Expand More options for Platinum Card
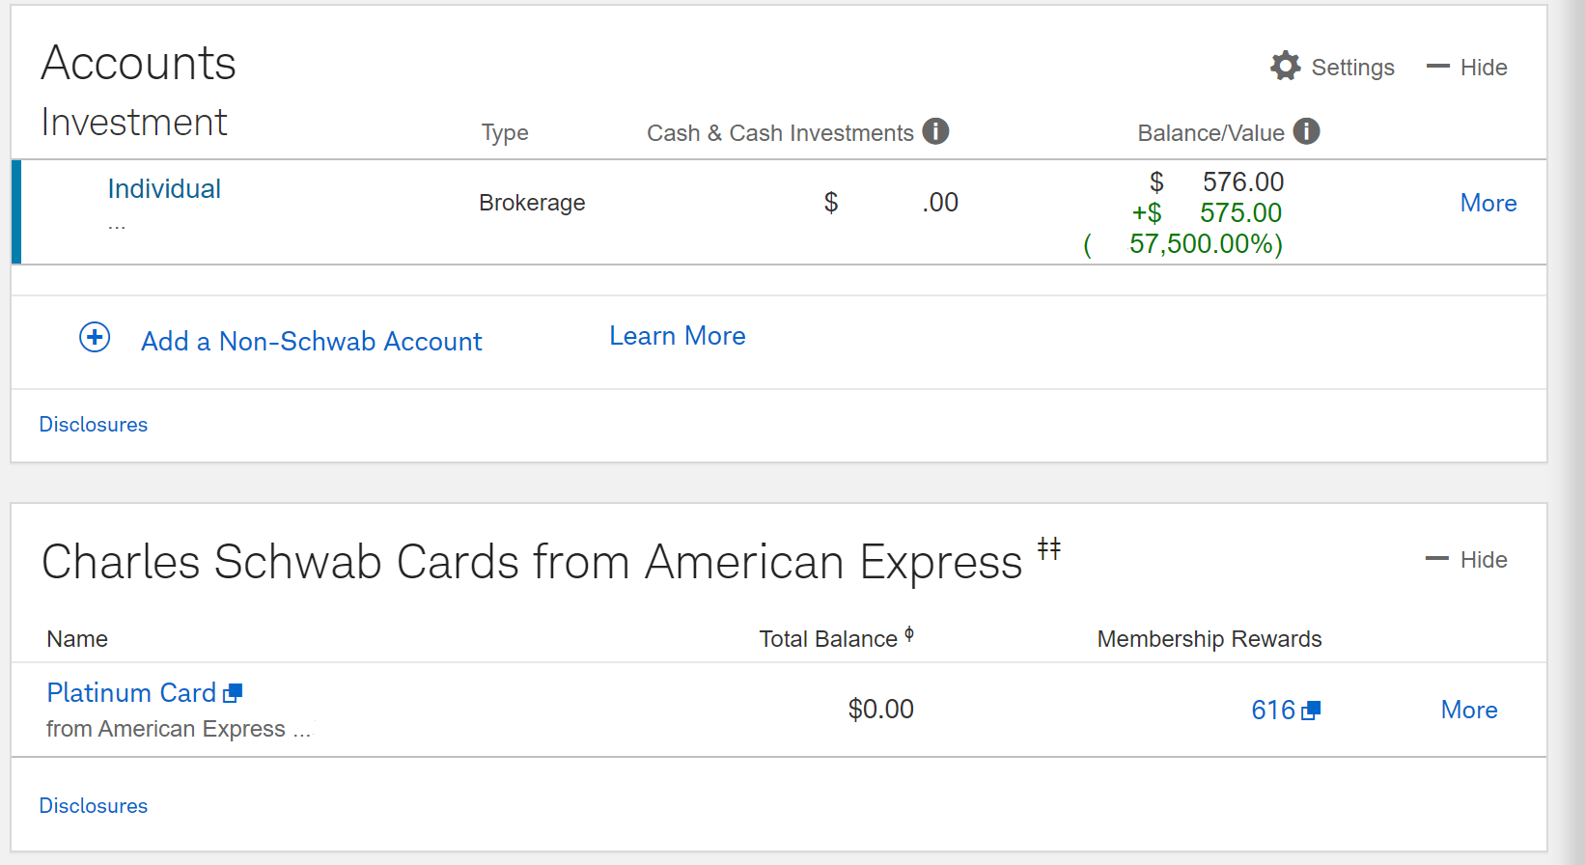Viewport: 1585px width, 865px height. (x=1469, y=710)
